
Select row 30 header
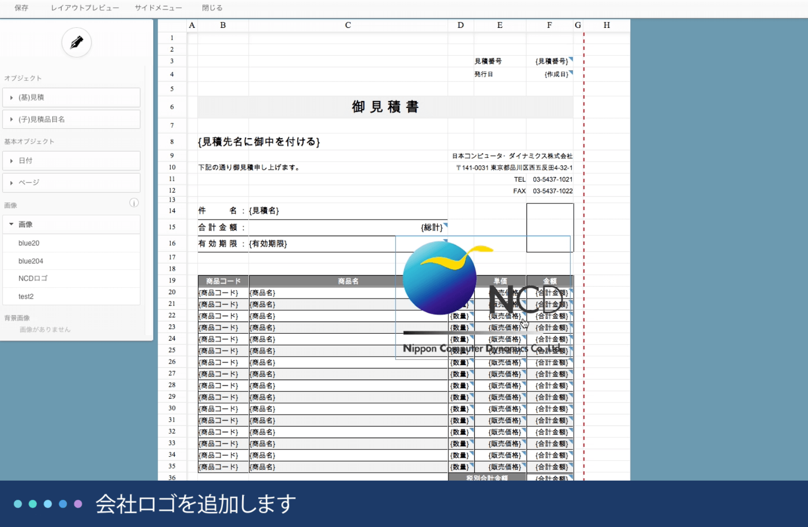[172, 408]
